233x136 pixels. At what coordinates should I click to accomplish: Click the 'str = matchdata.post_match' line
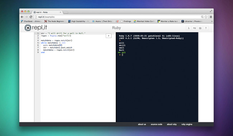[58, 48]
